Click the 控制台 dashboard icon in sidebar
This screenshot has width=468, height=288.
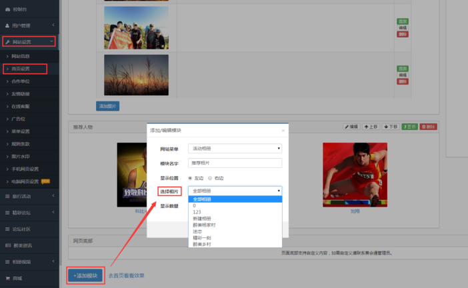coord(7,9)
